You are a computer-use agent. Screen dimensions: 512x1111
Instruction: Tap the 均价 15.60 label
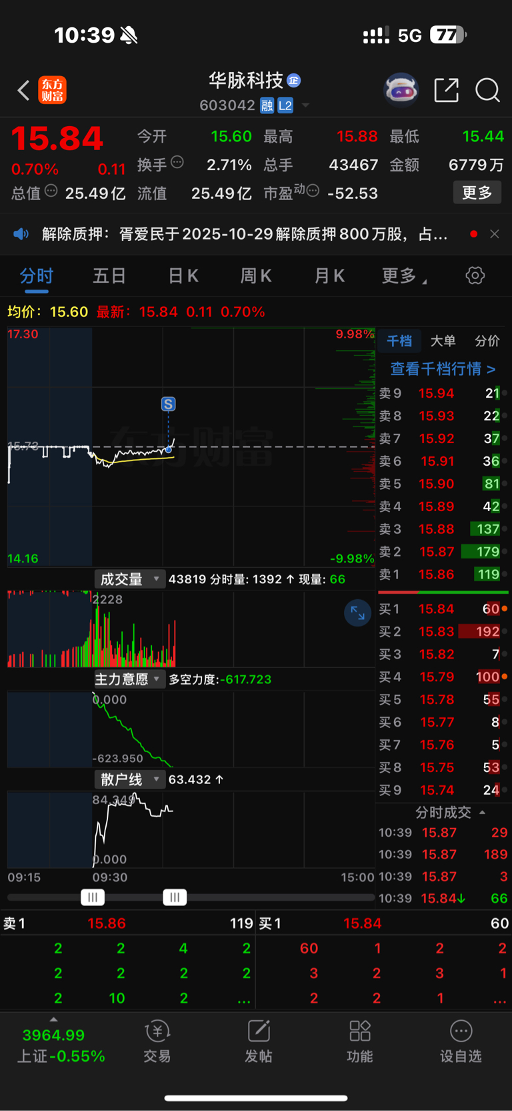48,312
